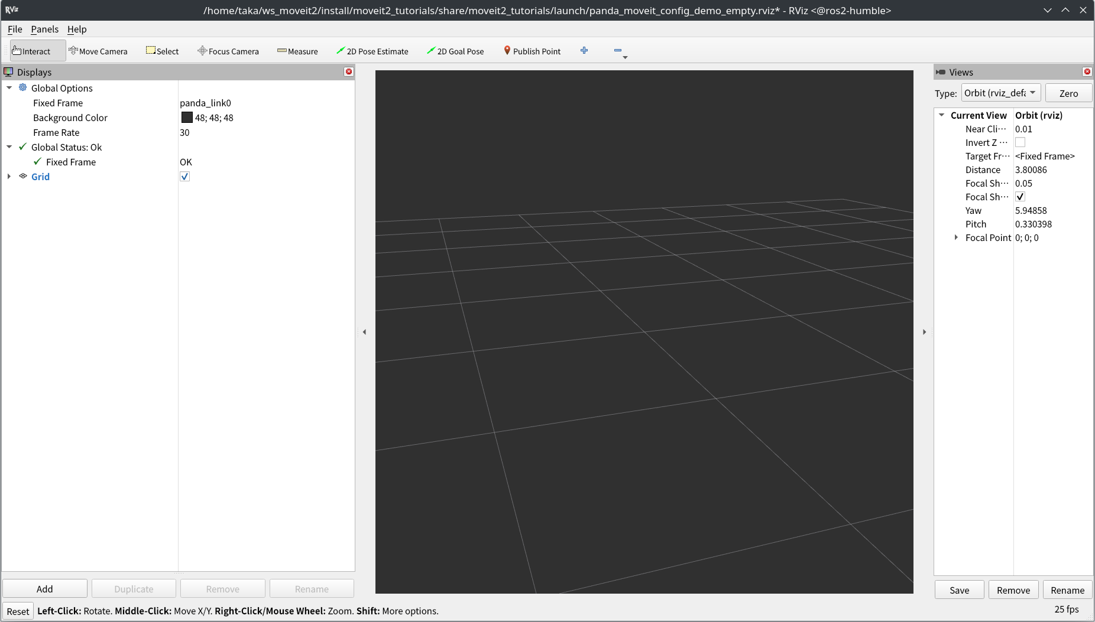Click the Add display button
Image resolution: width=1095 pixels, height=622 pixels.
coord(45,589)
